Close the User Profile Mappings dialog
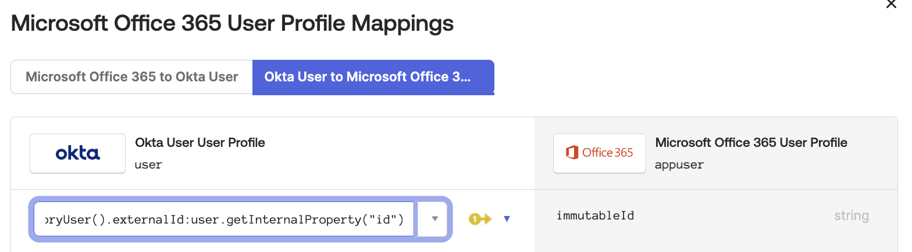The width and height of the screenshot is (912, 252). coord(890,4)
